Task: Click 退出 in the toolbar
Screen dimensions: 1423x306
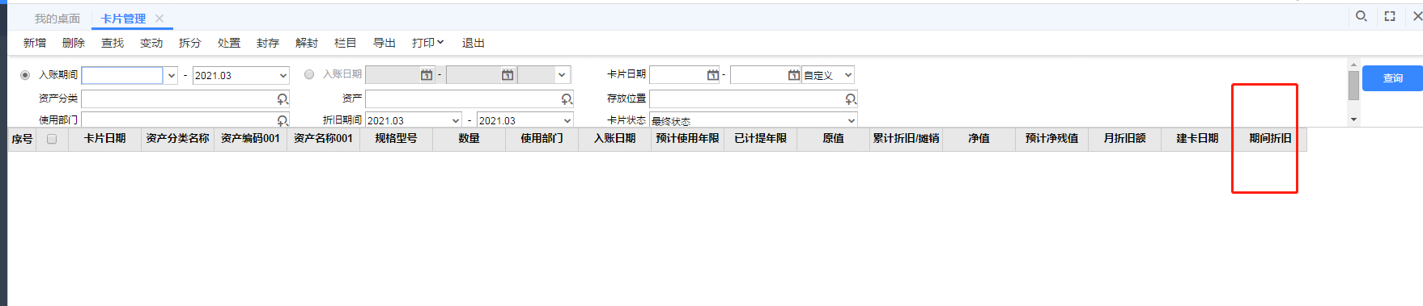Action: [x=474, y=43]
